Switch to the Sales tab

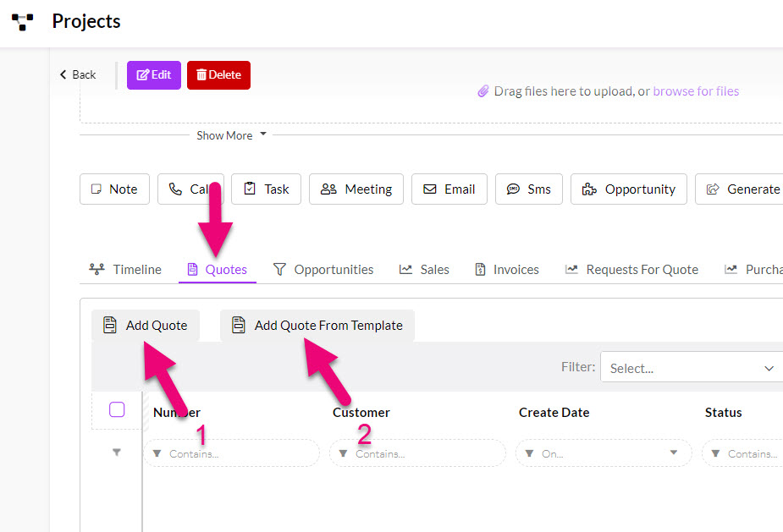tap(424, 270)
